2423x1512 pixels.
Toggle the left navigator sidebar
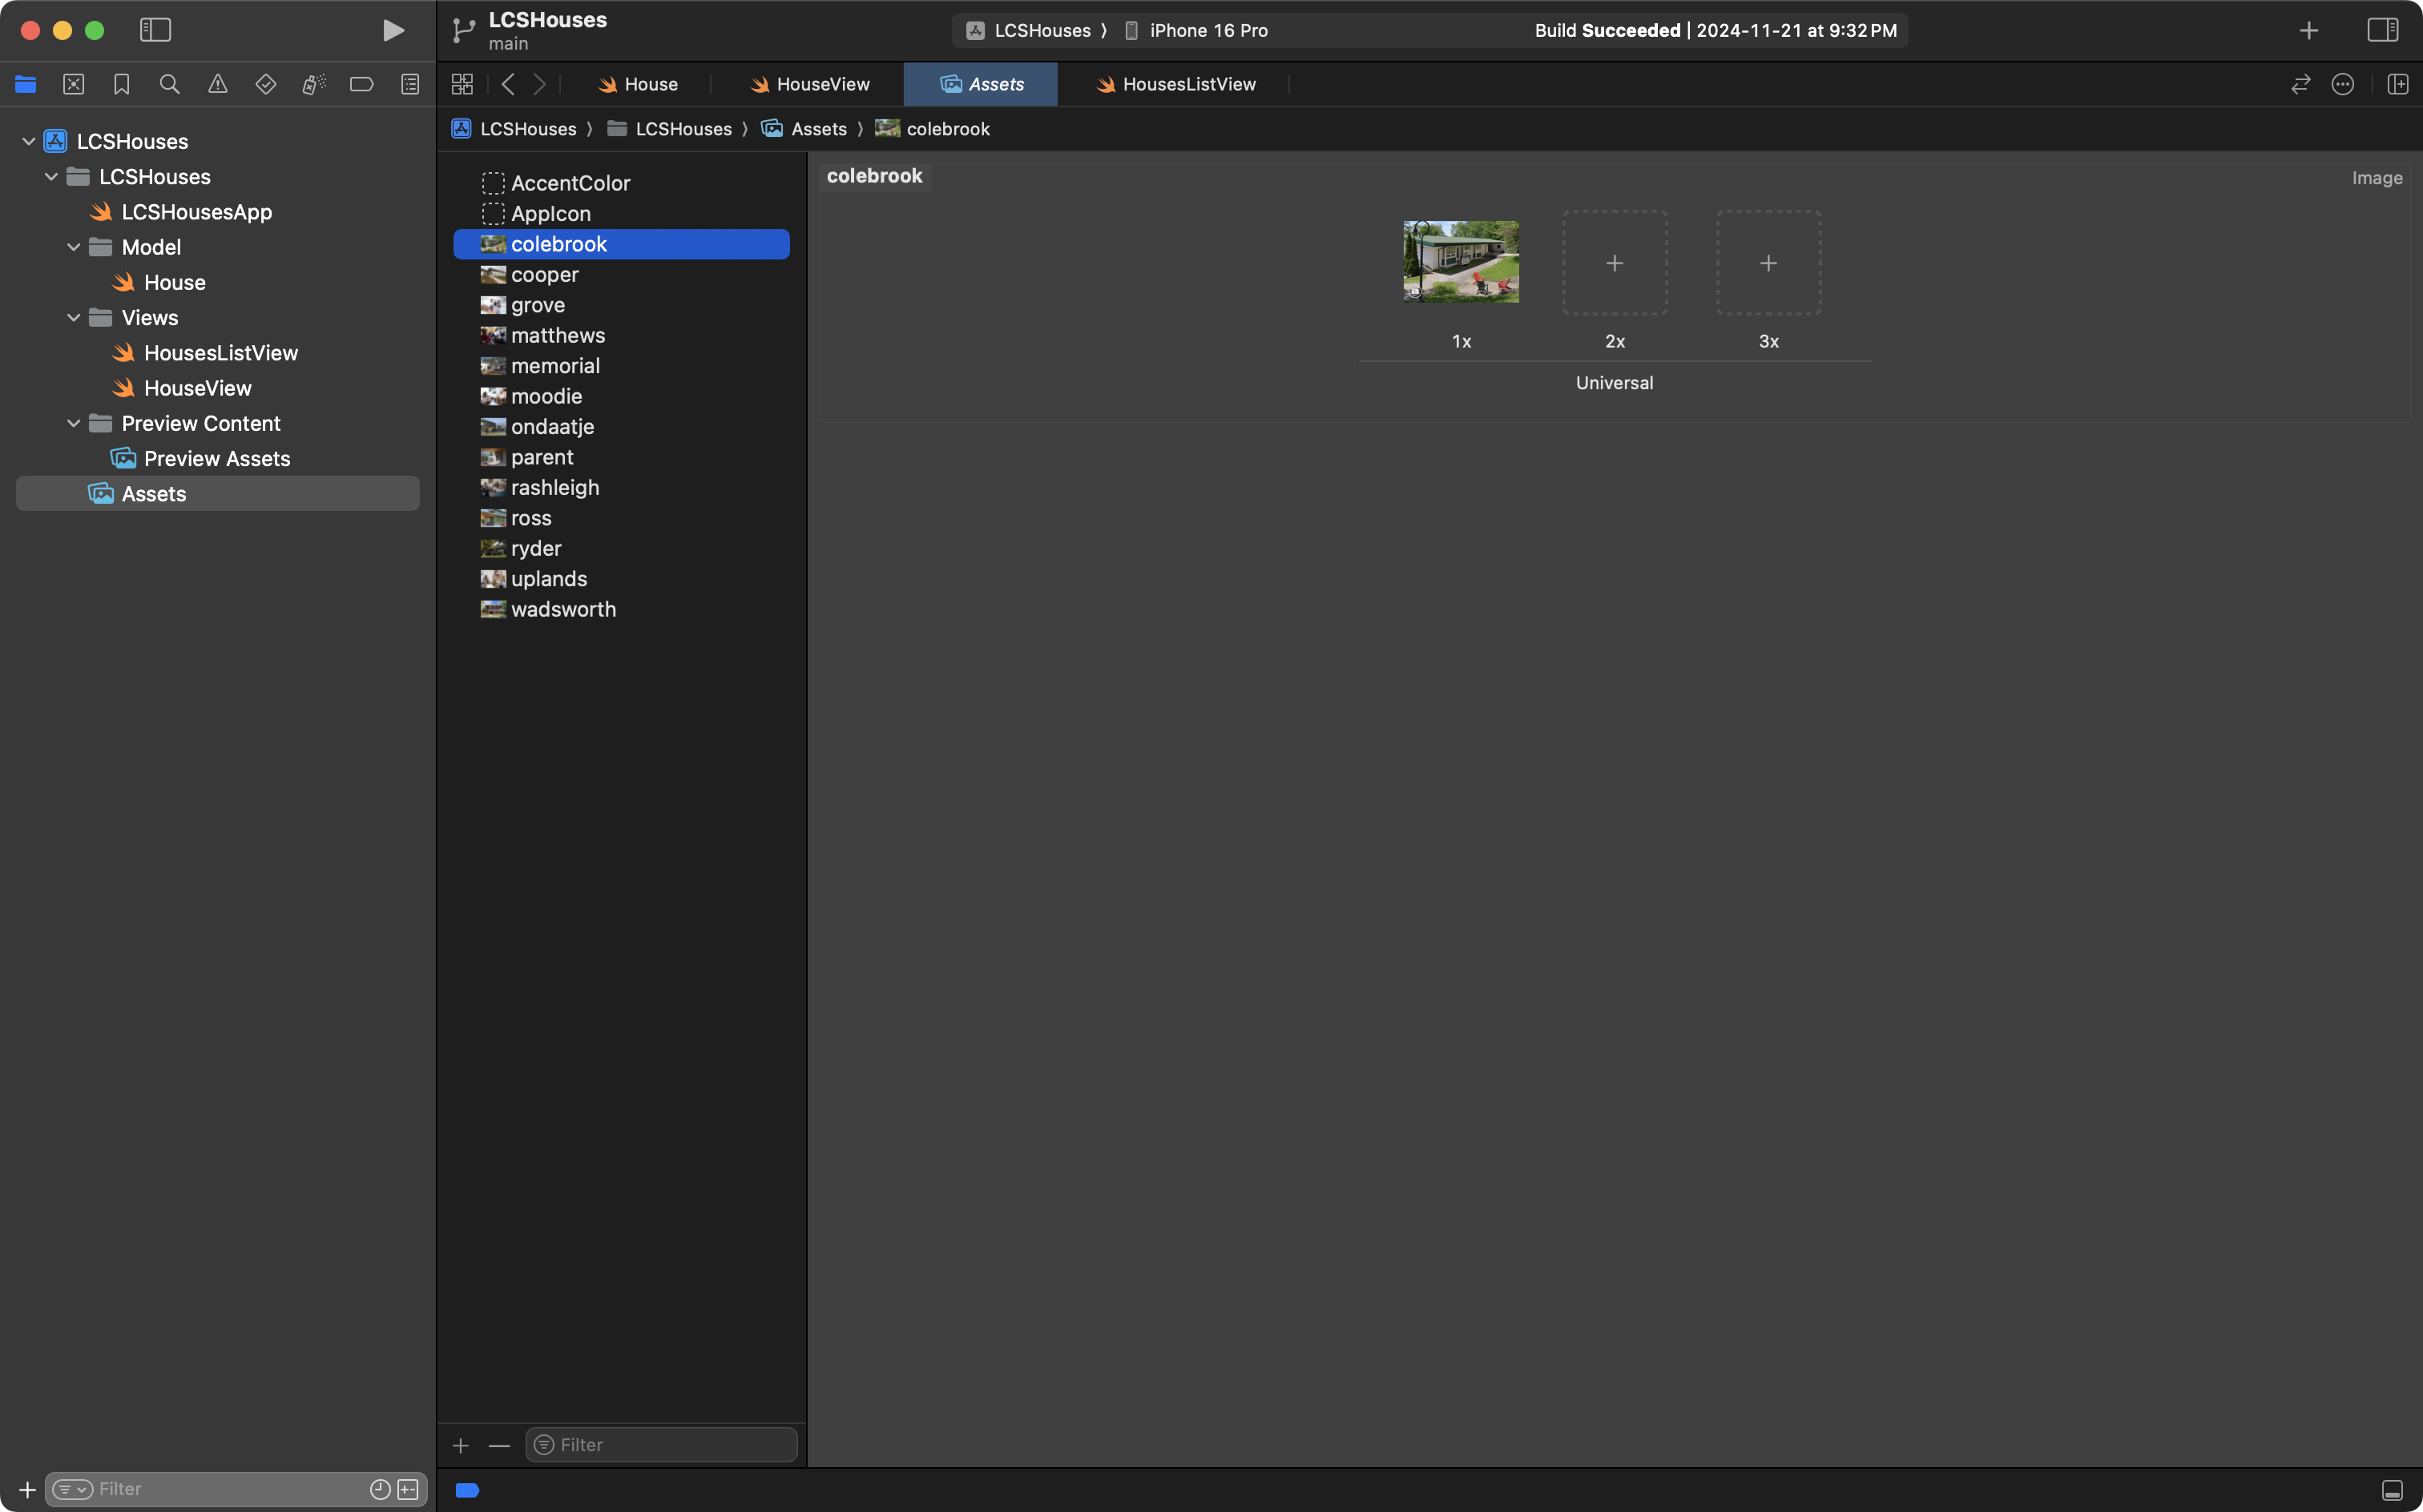click(x=155, y=30)
